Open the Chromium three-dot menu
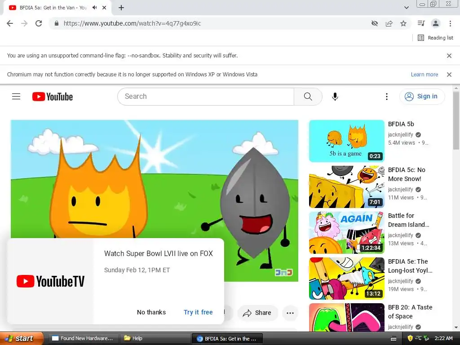 [450, 23]
